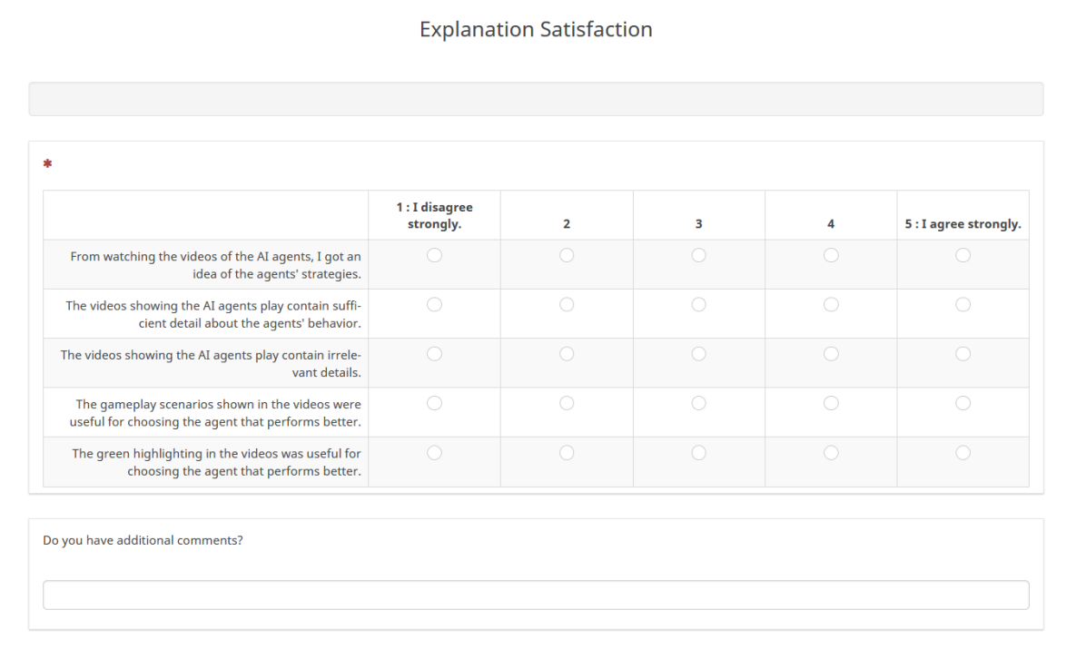Viewport: 1086px width, 659px height.
Task: Choose 3 for 'green highlighting' statement
Action: (x=698, y=452)
